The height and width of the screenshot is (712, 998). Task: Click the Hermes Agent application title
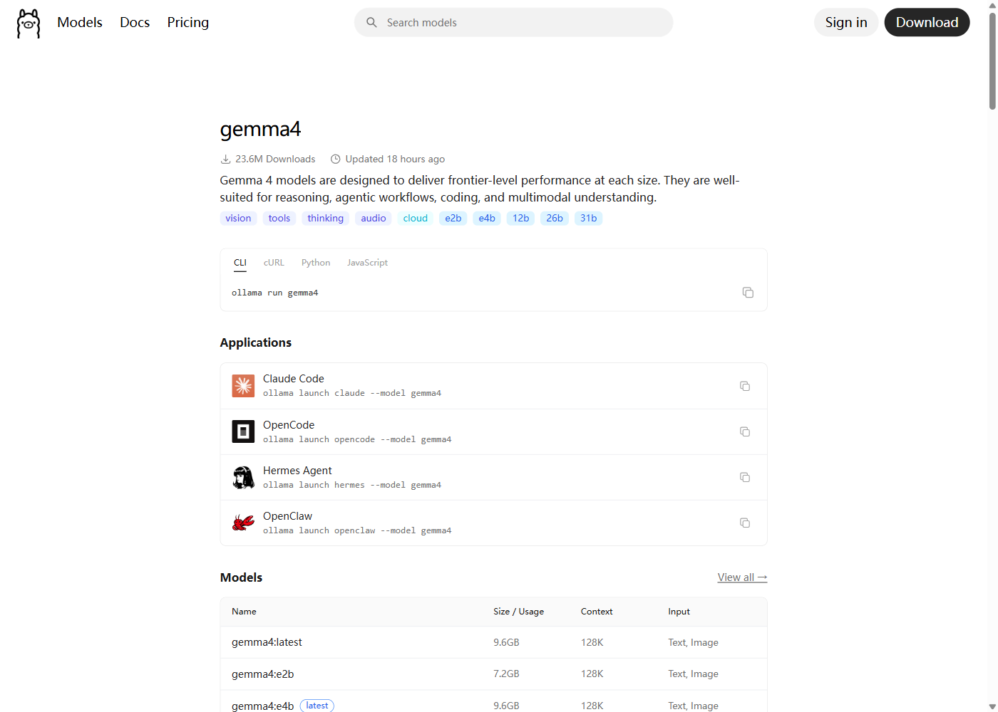(x=297, y=471)
